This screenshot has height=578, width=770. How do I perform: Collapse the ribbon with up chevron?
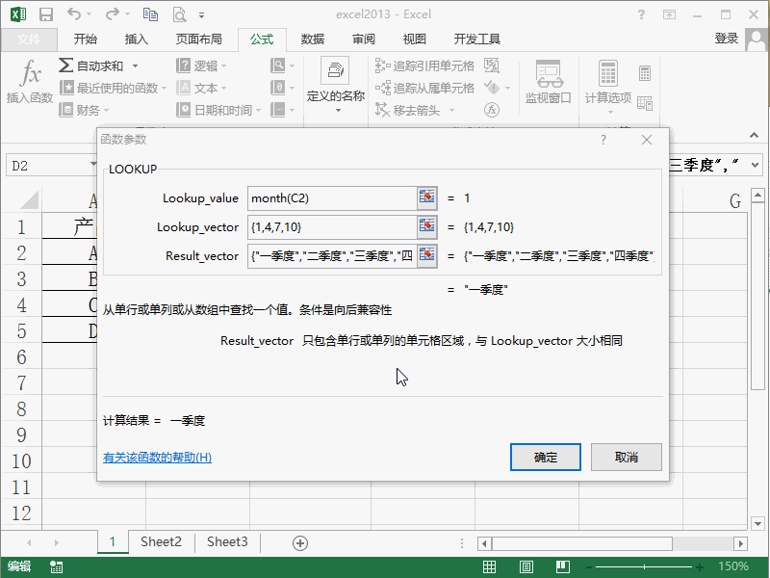(755, 135)
